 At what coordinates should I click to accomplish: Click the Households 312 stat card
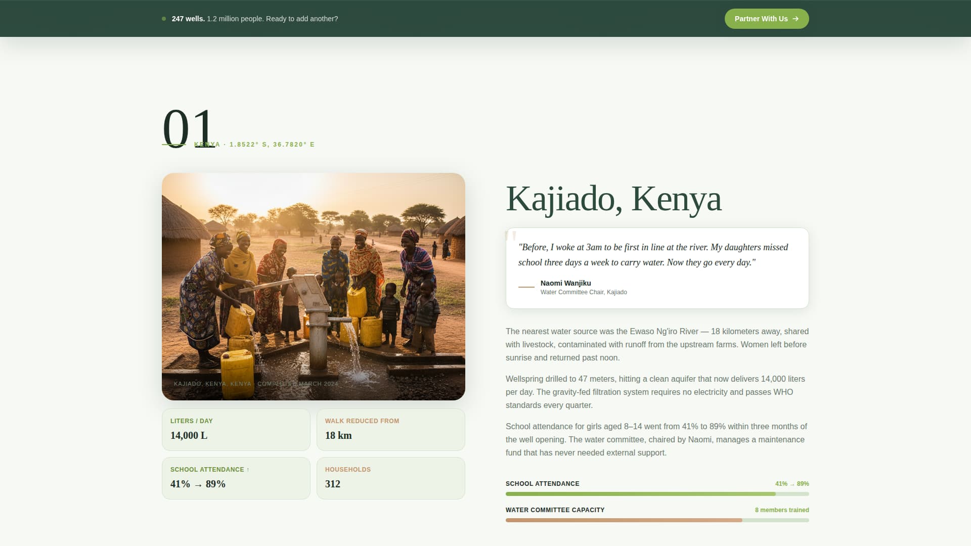point(390,478)
